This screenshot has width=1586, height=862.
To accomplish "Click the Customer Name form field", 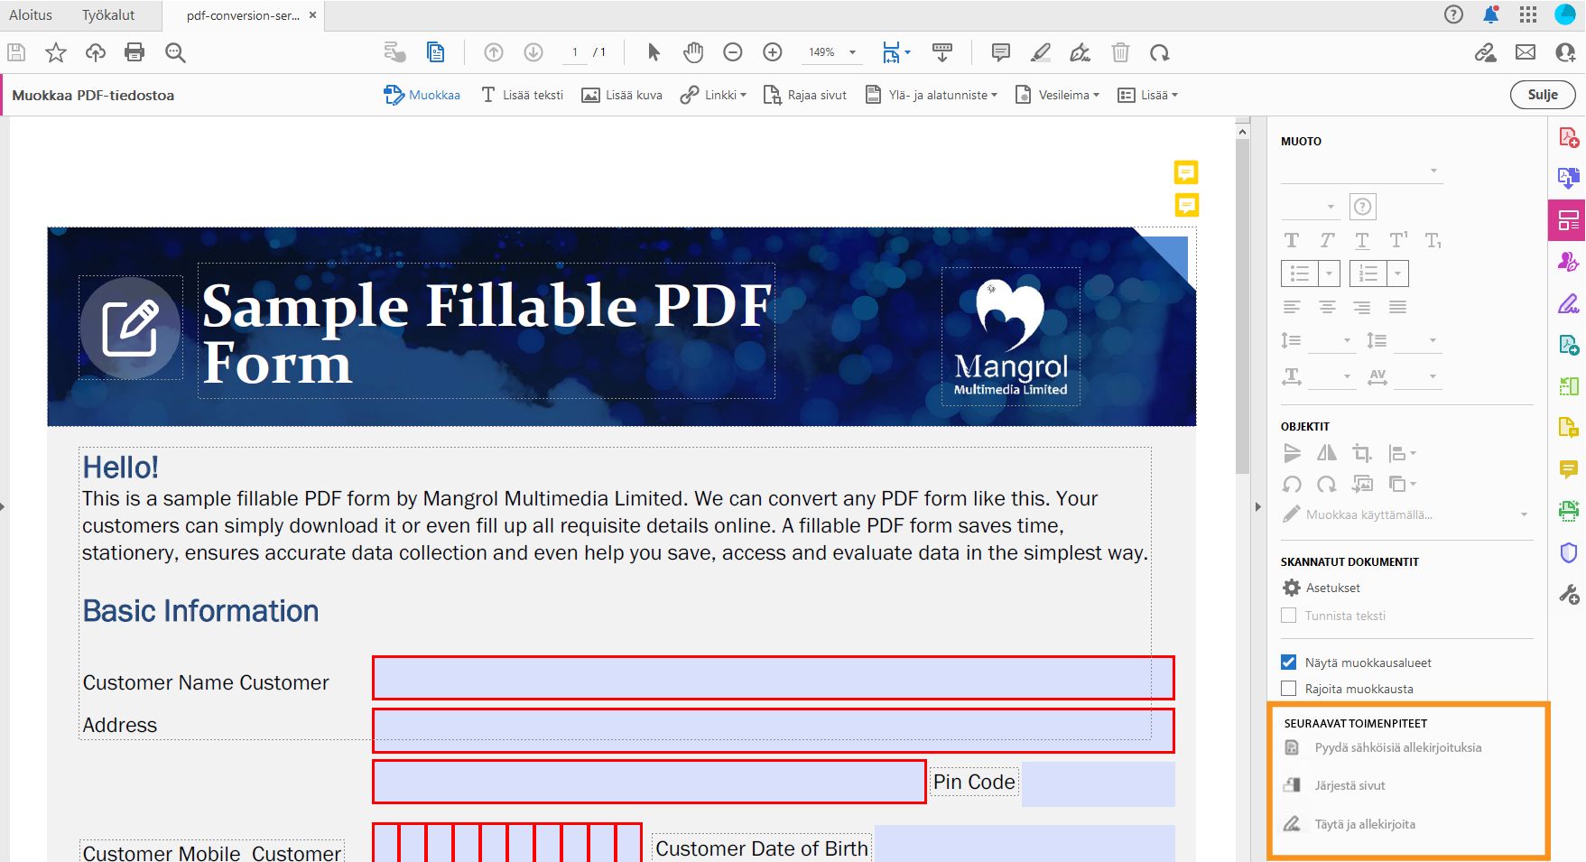I will (774, 678).
